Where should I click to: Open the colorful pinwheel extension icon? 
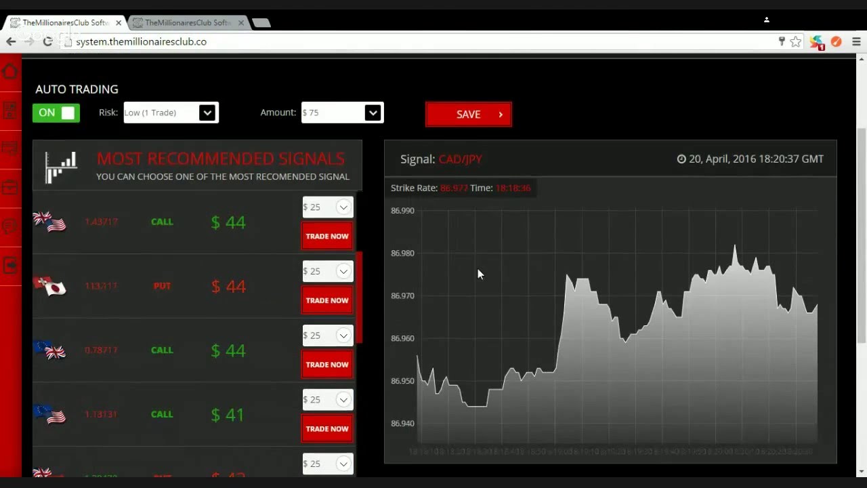tap(818, 42)
